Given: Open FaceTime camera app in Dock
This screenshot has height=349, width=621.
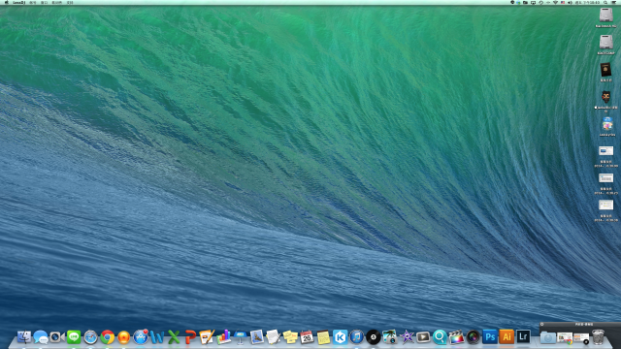Looking at the screenshot, I should pos(57,336).
